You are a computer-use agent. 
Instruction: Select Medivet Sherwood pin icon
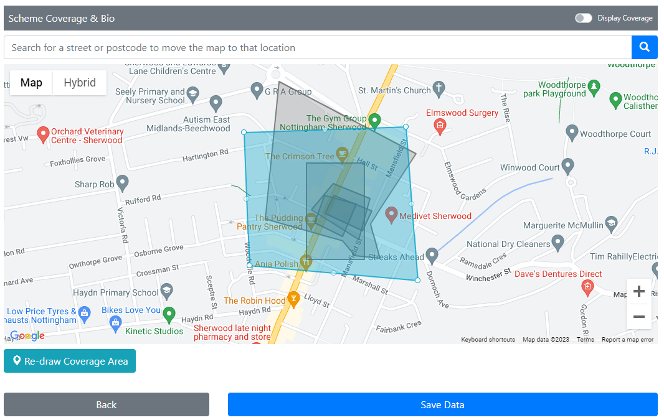click(x=391, y=215)
